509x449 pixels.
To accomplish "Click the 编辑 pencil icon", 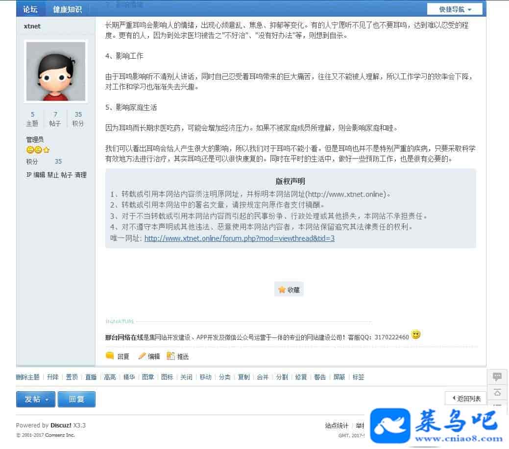I will point(142,356).
